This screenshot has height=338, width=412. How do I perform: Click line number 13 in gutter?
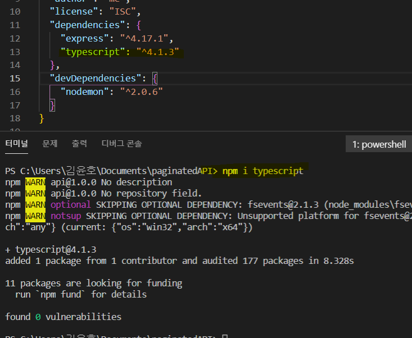click(x=15, y=52)
